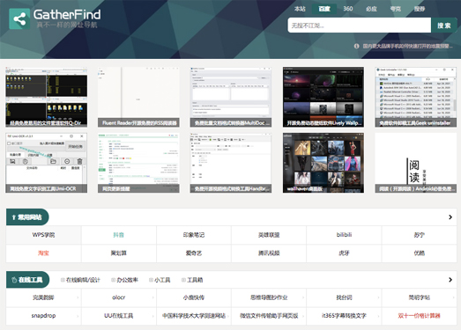Open the bilibili site link

click(344, 235)
